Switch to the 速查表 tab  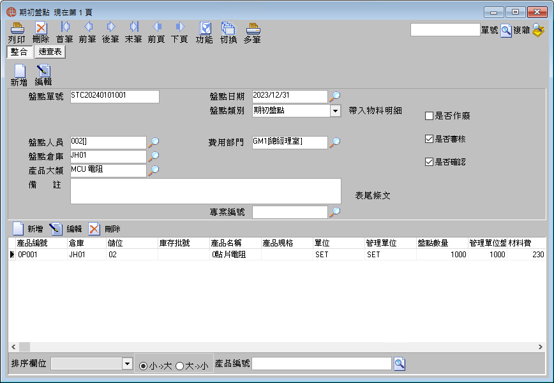pos(50,52)
